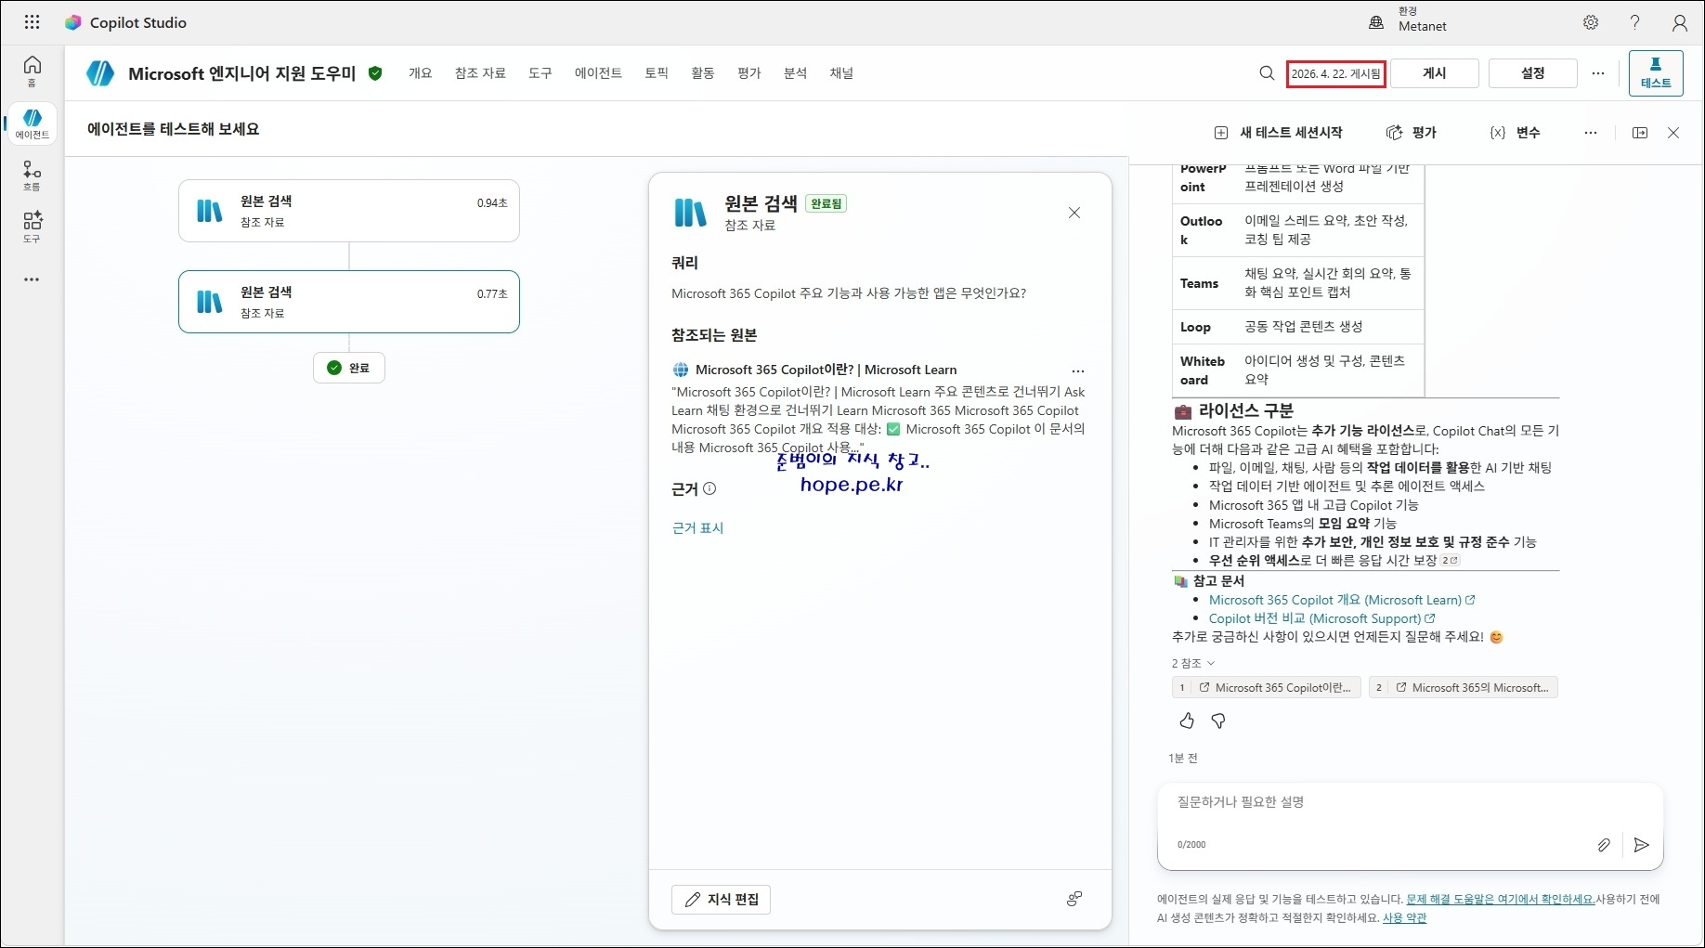Open reference 1 Microsoft 365 Copilot이란
The width and height of the screenshot is (1705, 948).
coord(1267,688)
